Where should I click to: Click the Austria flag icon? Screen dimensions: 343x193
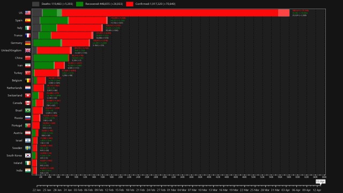[x=28, y=133]
